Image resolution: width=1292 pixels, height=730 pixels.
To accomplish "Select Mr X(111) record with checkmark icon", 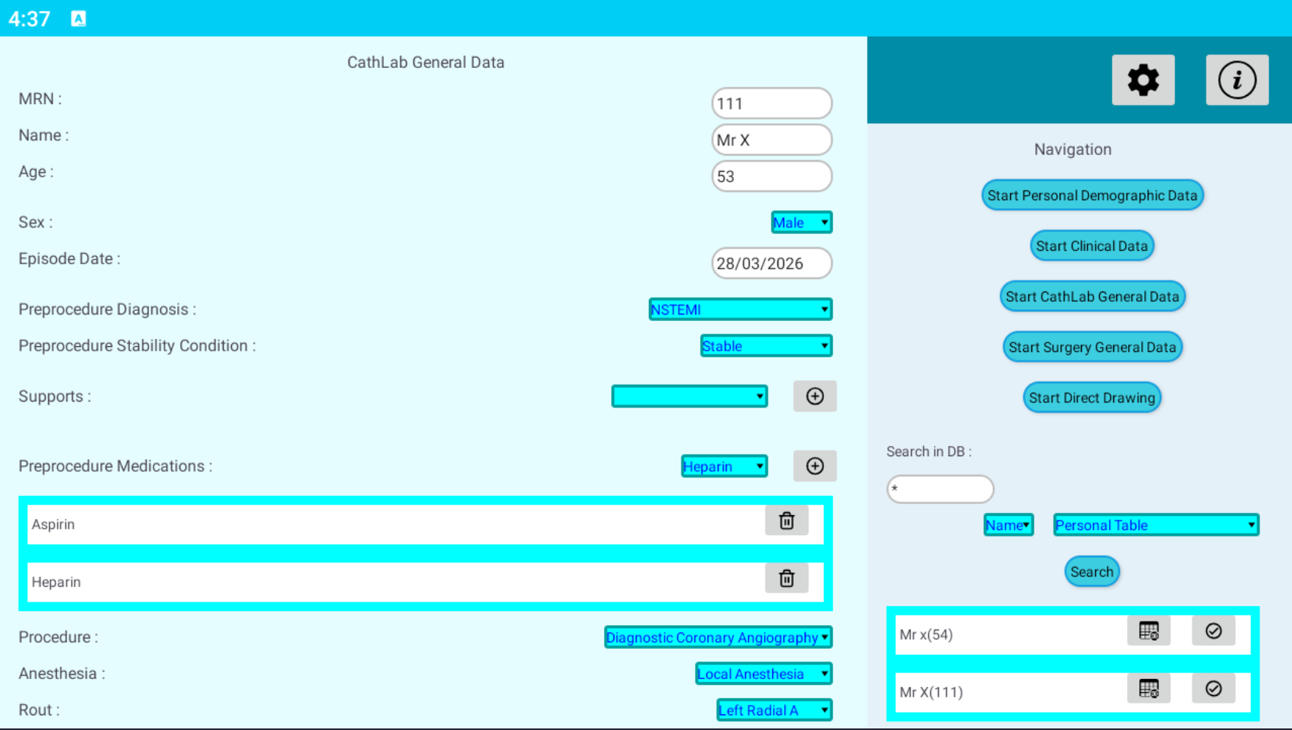I will coord(1213,689).
